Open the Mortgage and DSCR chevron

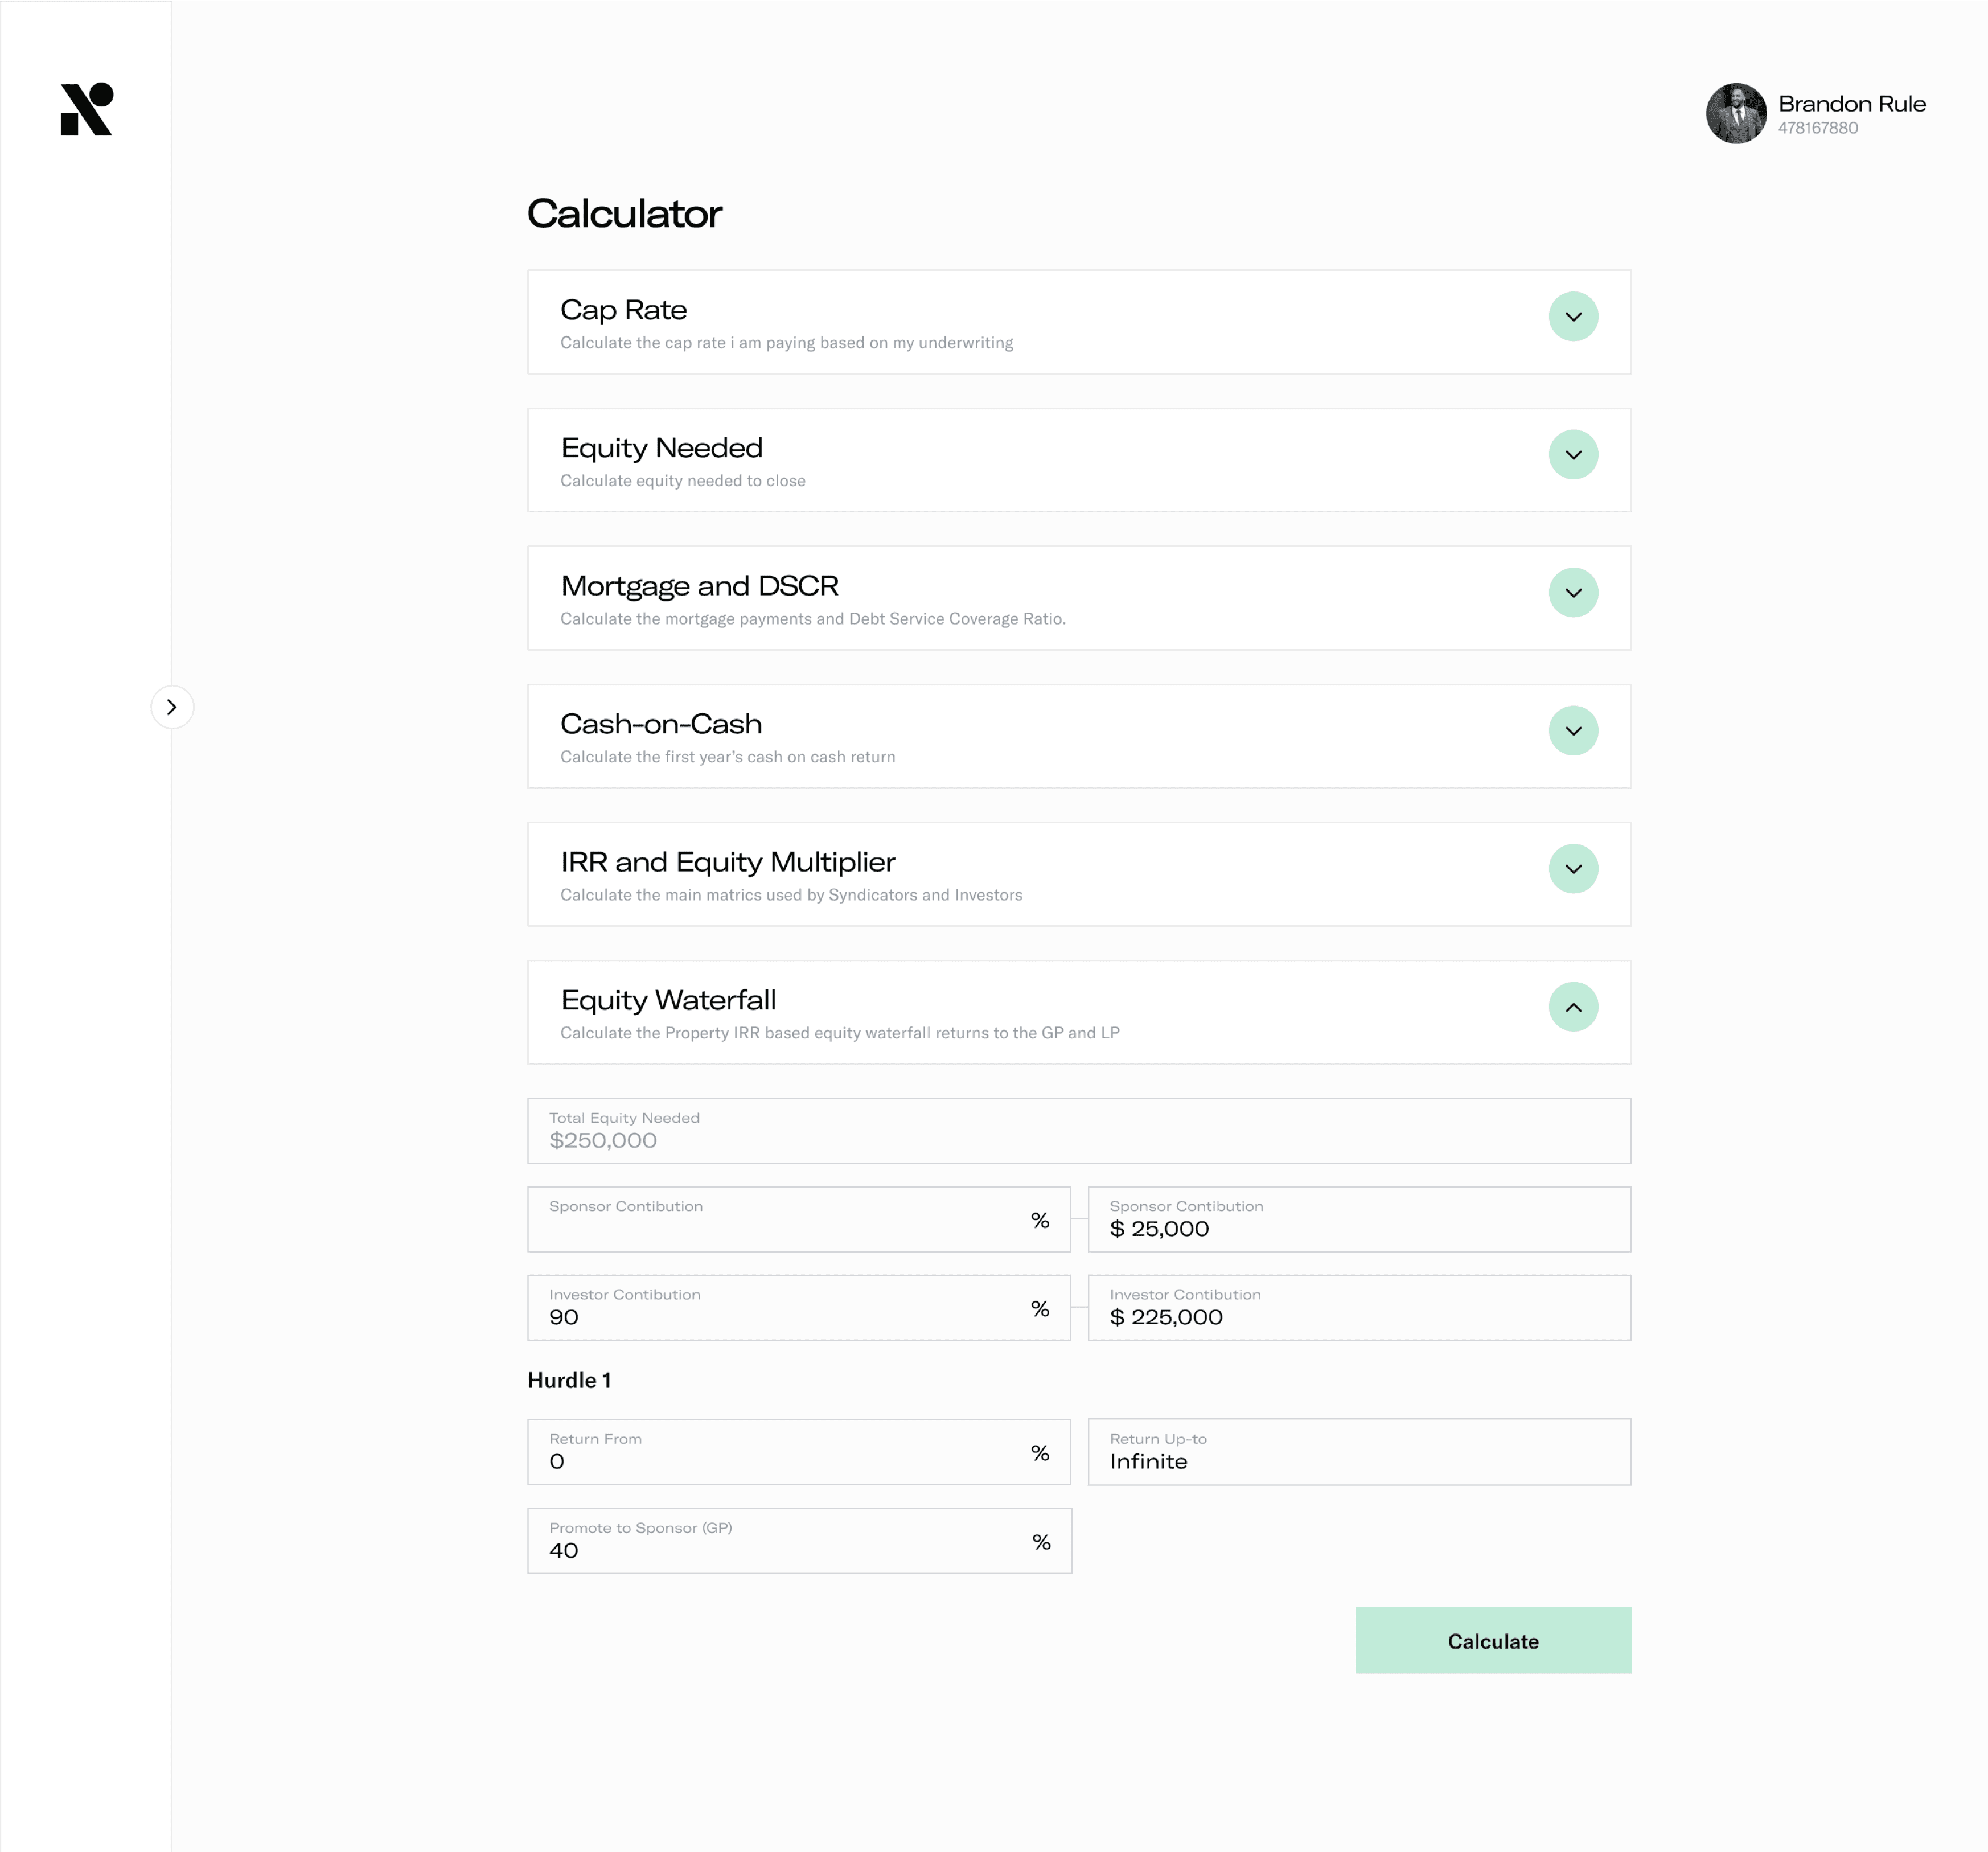1572,593
